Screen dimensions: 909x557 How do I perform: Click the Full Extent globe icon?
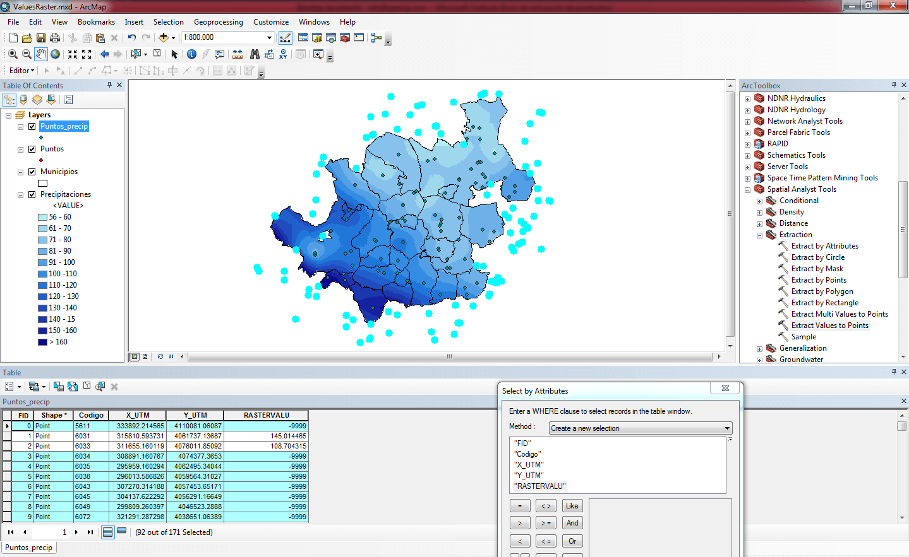click(56, 54)
